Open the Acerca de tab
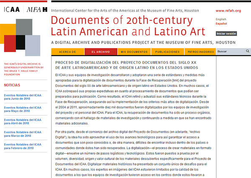The height and width of the screenshot is (178, 251). point(67,52)
